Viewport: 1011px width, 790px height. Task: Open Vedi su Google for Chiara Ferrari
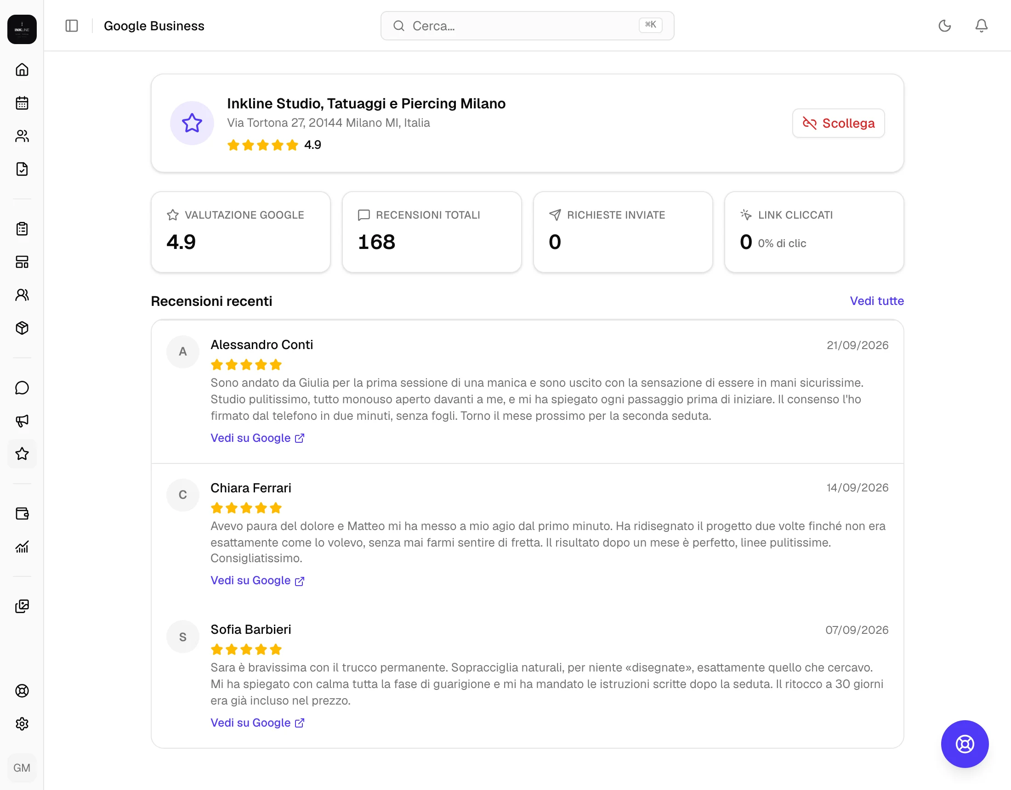coord(257,581)
